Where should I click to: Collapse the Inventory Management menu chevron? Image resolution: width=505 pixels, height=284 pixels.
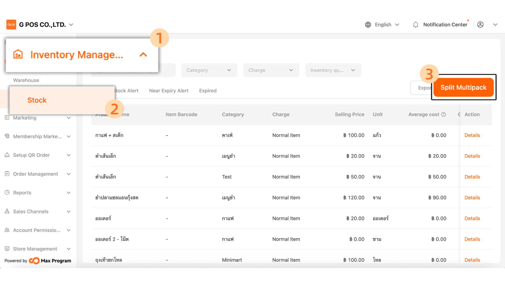(143, 55)
